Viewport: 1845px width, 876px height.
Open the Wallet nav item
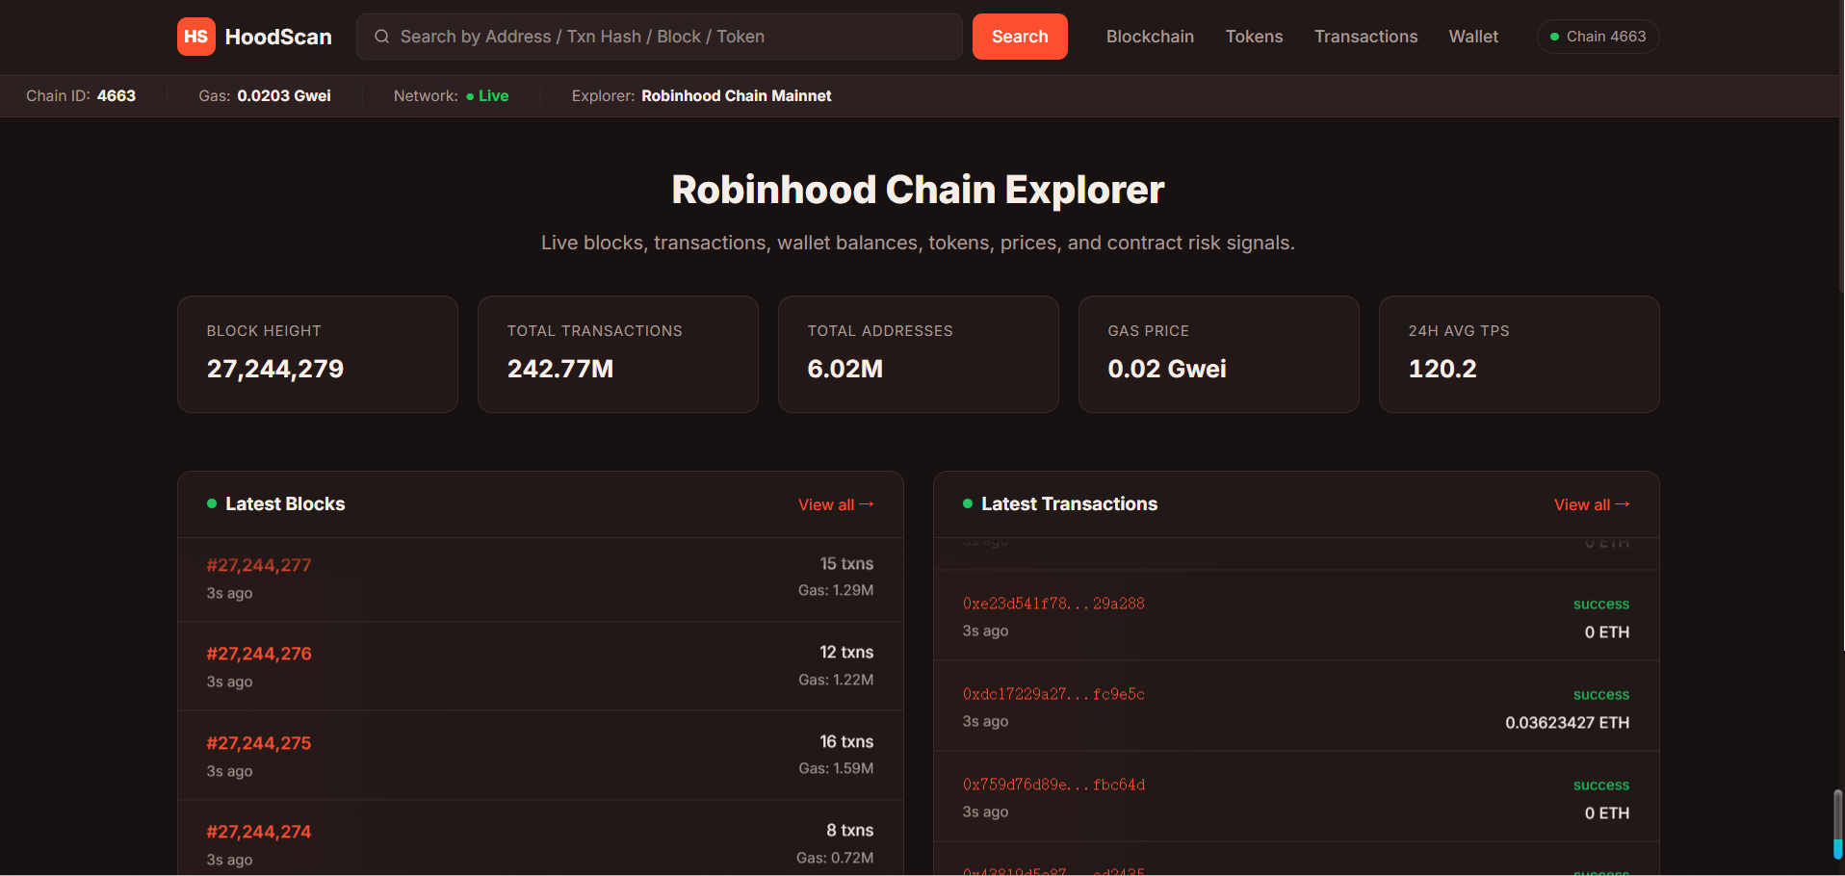pyautogui.click(x=1473, y=37)
